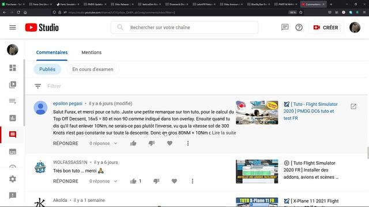Open the epsilon pegasi channel link

pyautogui.click(x=67, y=103)
